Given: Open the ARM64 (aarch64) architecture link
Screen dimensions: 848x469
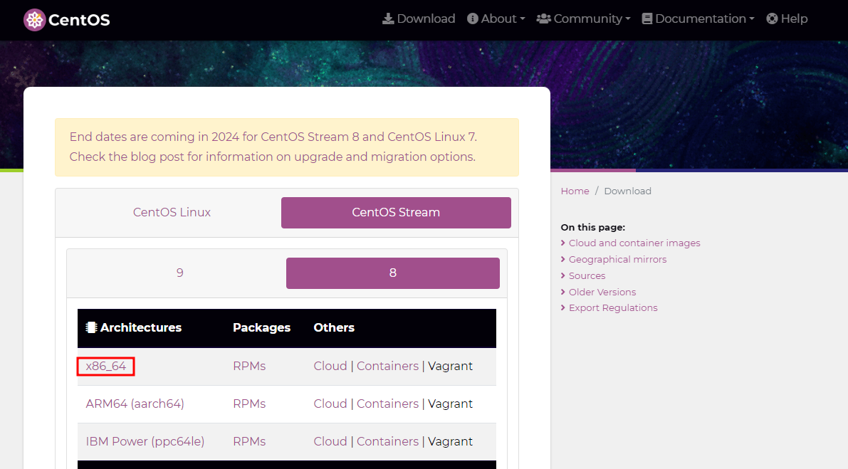Looking at the screenshot, I should tap(135, 404).
